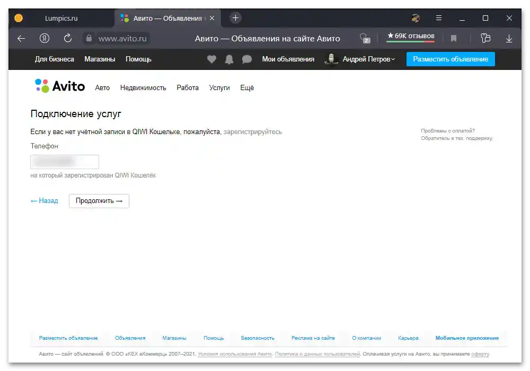Open footer link Карьера

point(408,338)
